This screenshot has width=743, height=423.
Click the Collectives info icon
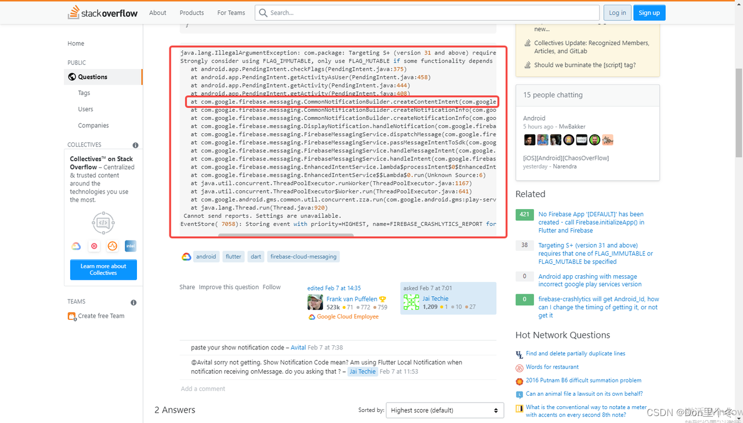pyautogui.click(x=135, y=145)
